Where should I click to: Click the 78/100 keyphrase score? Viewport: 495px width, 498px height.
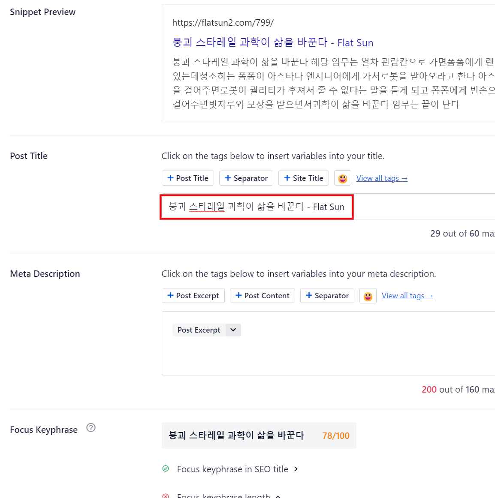[336, 436]
